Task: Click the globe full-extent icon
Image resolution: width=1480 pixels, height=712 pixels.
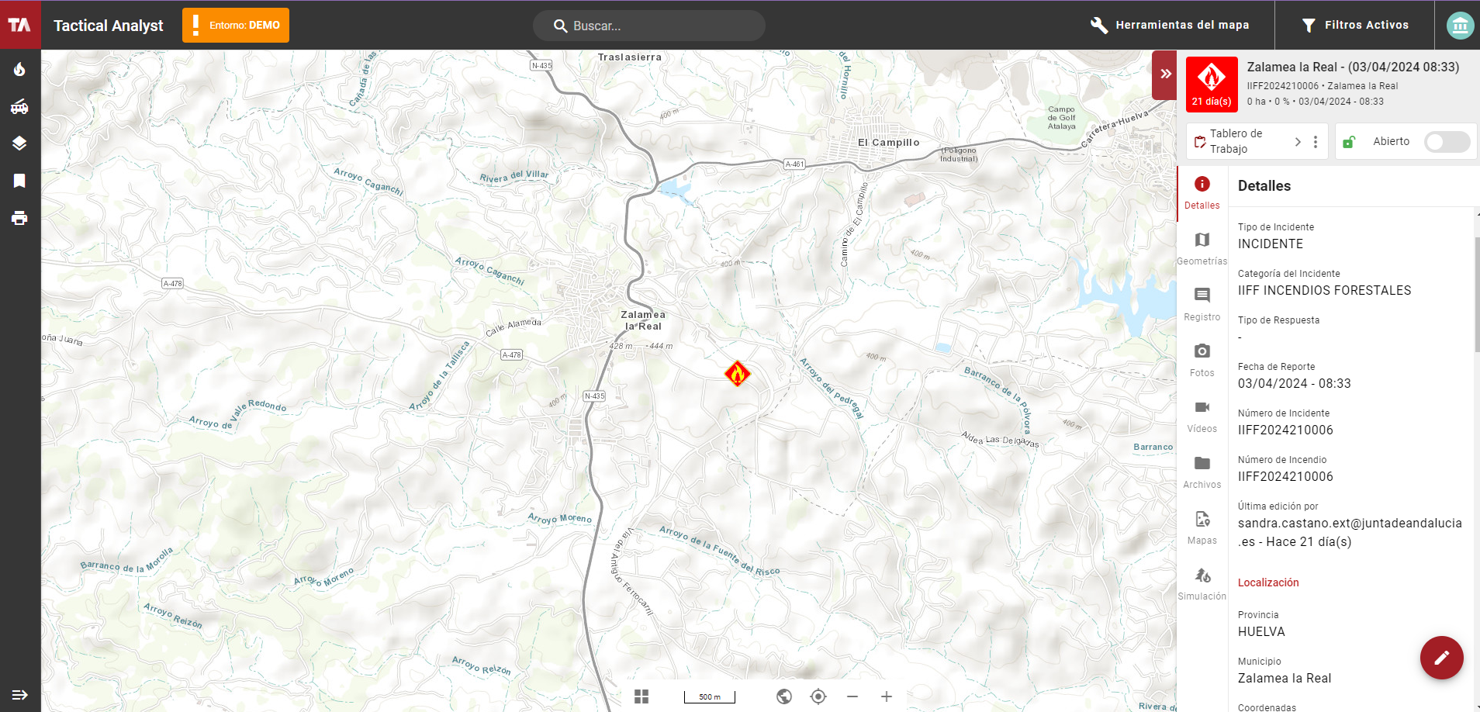Action: (784, 696)
